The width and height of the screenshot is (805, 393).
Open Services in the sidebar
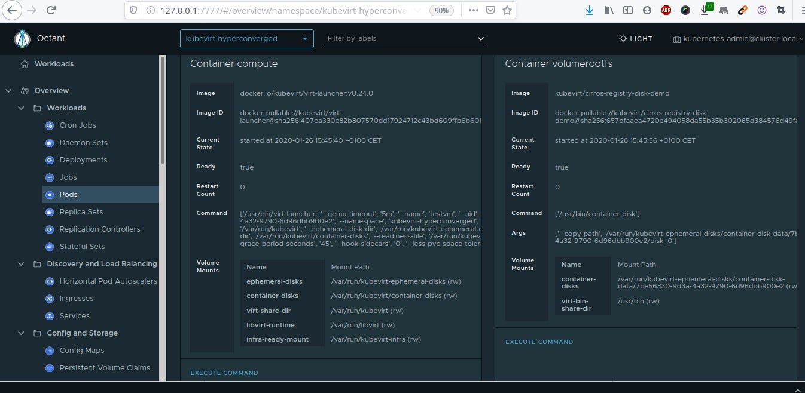coord(74,316)
